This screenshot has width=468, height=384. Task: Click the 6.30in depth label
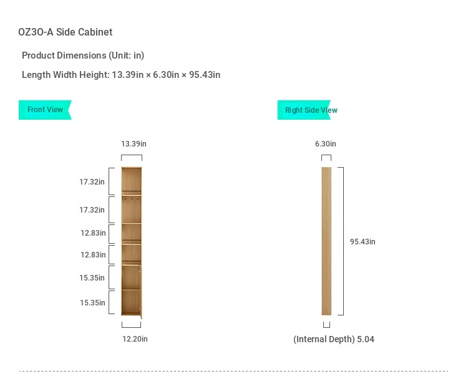[x=326, y=144]
